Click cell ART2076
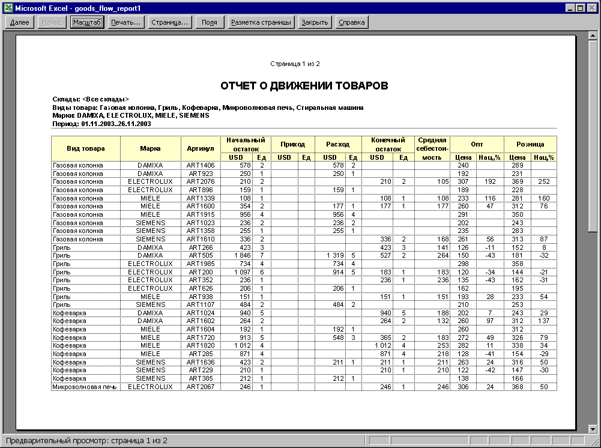The image size is (601, 448). [x=201, y=181]
